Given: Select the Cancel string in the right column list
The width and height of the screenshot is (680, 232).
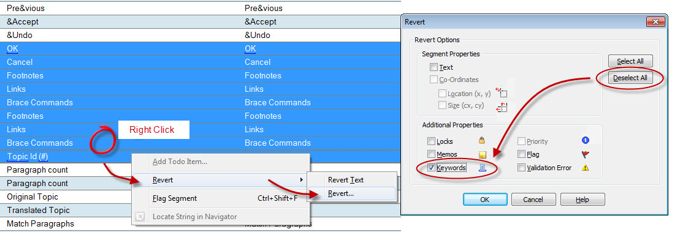Looking at the screenshot, I should coord(257,62).
